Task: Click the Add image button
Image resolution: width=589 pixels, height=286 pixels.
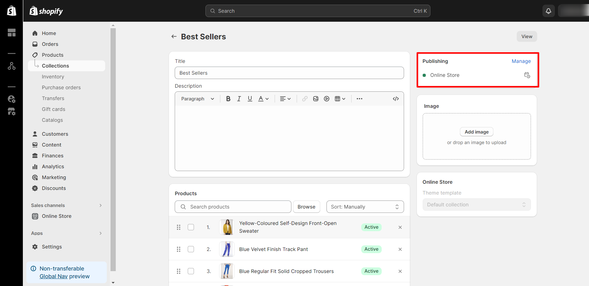Action: (476, 132)
